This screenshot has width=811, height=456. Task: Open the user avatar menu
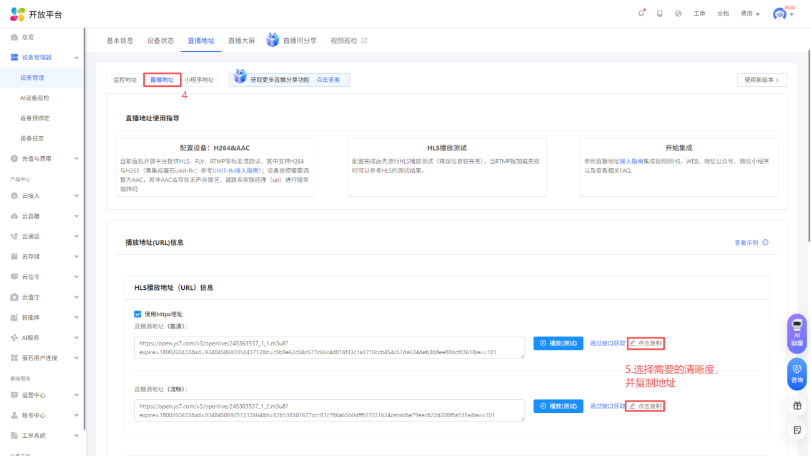782,14
